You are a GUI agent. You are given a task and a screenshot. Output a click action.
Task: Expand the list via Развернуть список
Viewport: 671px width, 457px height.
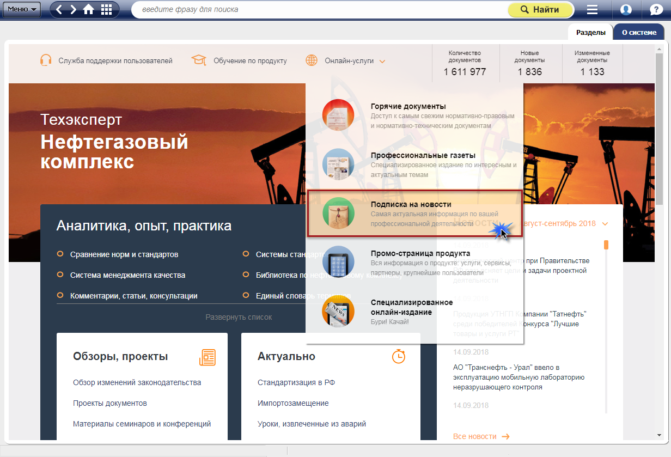(x=239, y=317)
